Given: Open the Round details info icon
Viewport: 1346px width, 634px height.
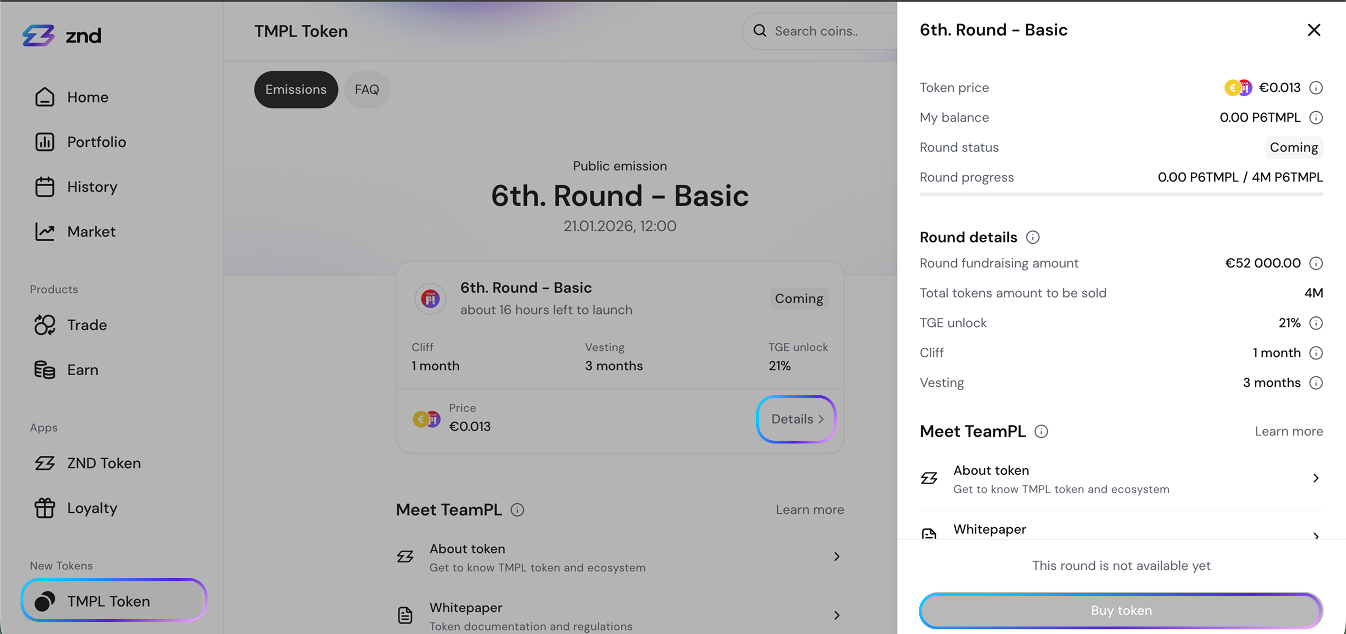Looking at the screenshot, I should click(x=1032, y=238).
